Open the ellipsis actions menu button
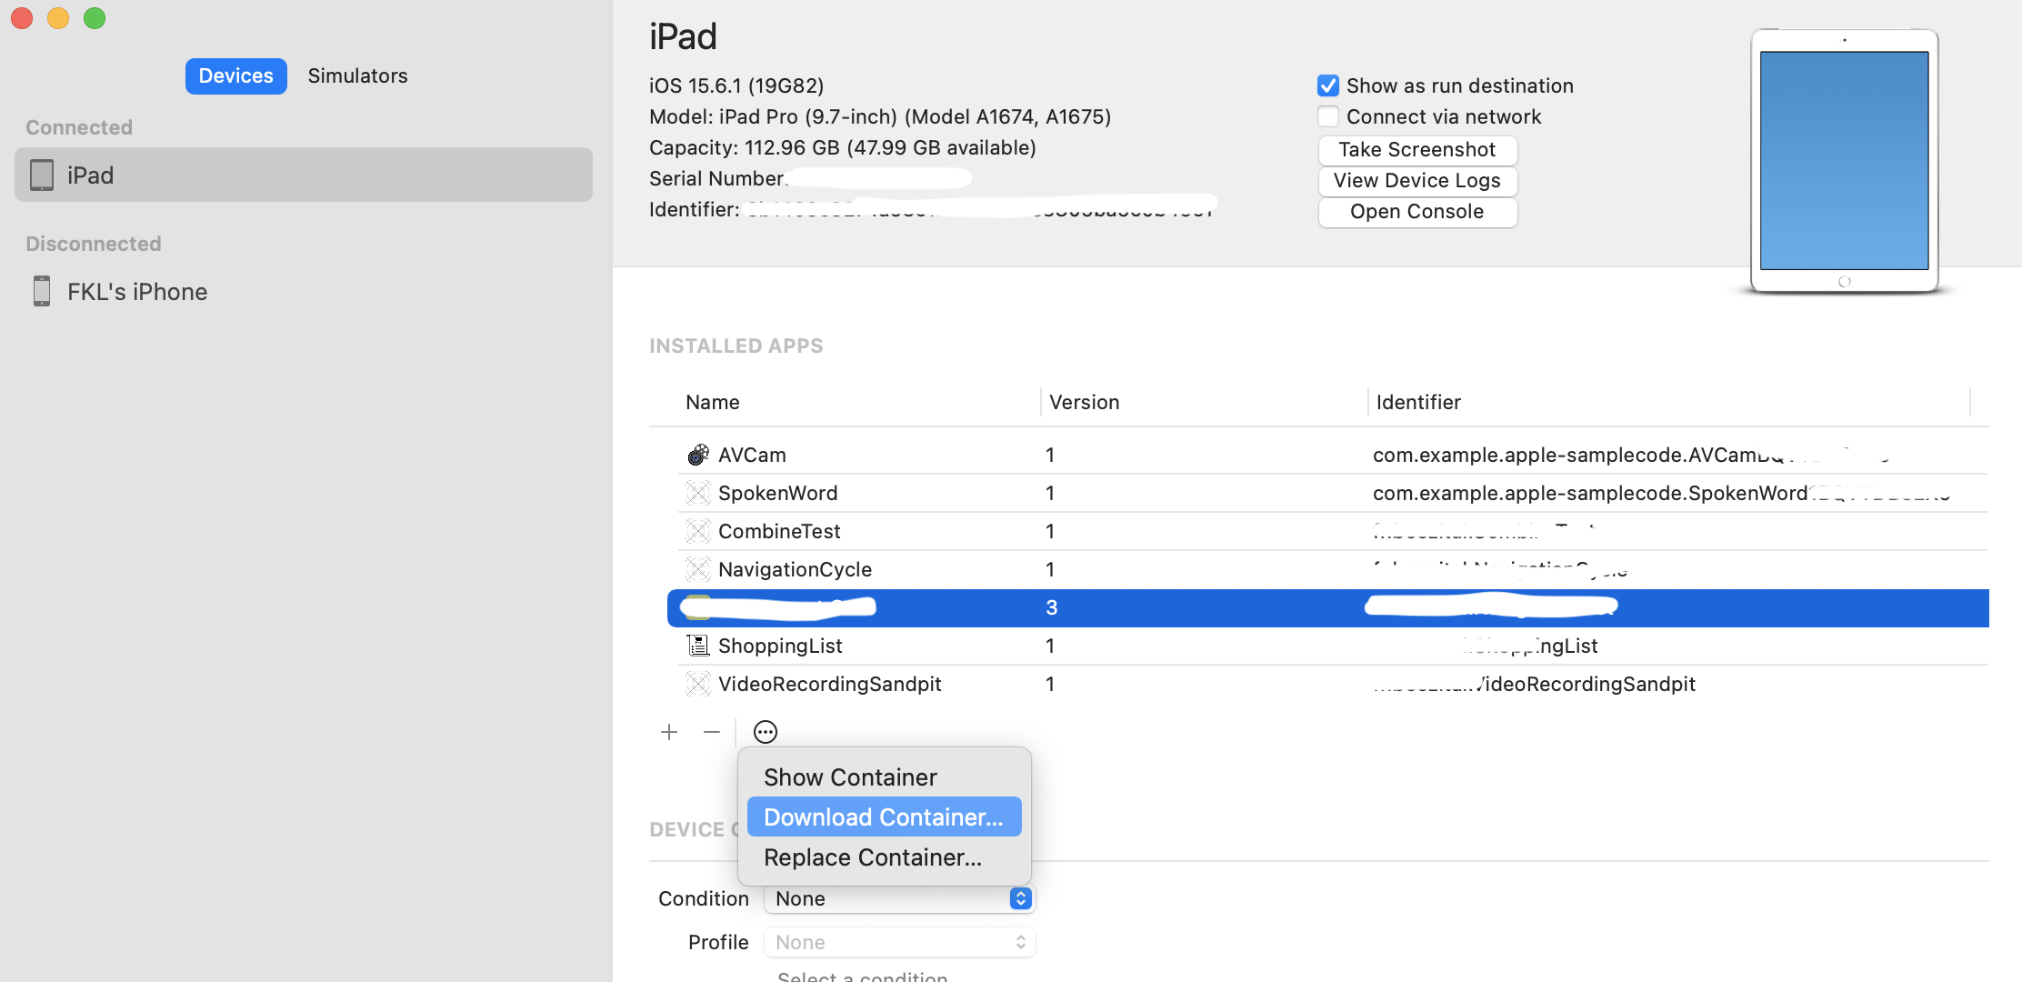2022x982 pixels. [x=766, y=732]
